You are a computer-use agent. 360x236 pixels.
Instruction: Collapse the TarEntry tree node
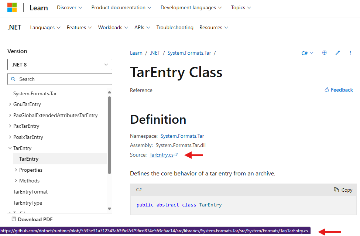coord(10,148)
